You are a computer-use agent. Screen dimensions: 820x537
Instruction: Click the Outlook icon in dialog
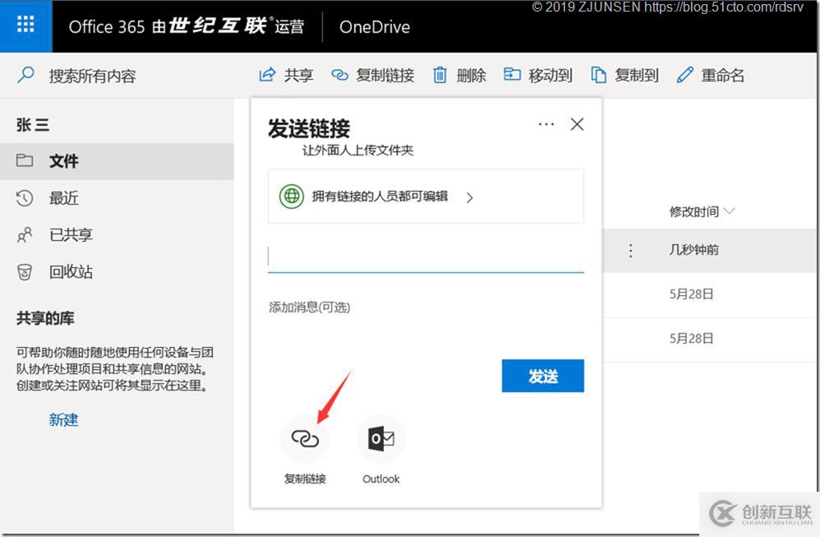tap(381, 439)
